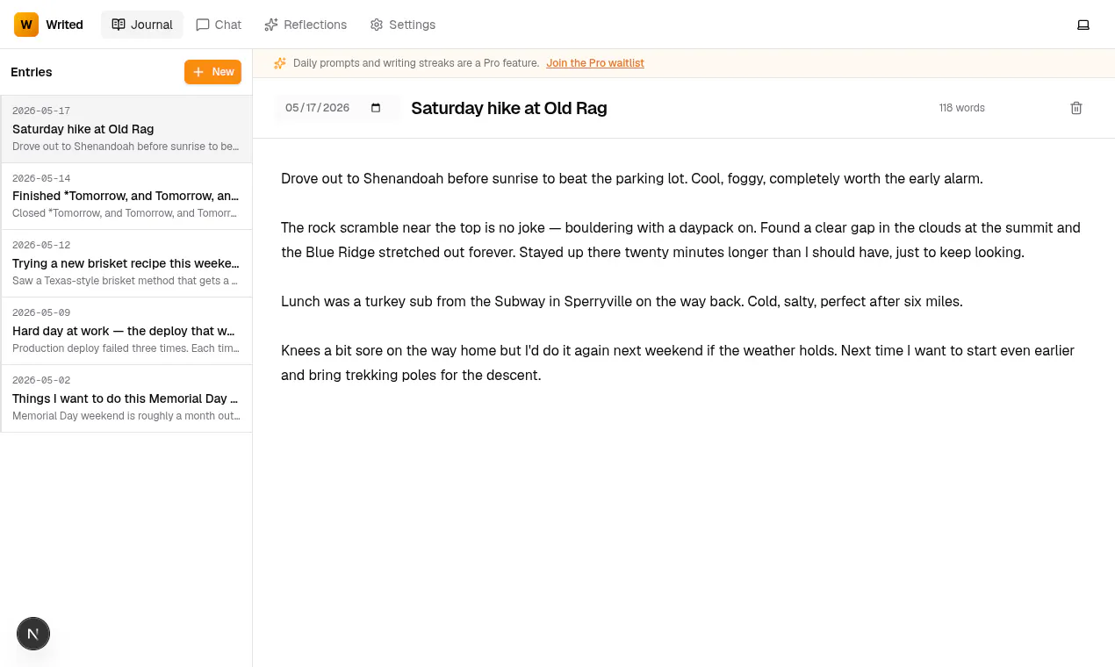The height and width of the screenshot is (667, 1115).
Task: Create a New journal entry
Action: [212, 72]
